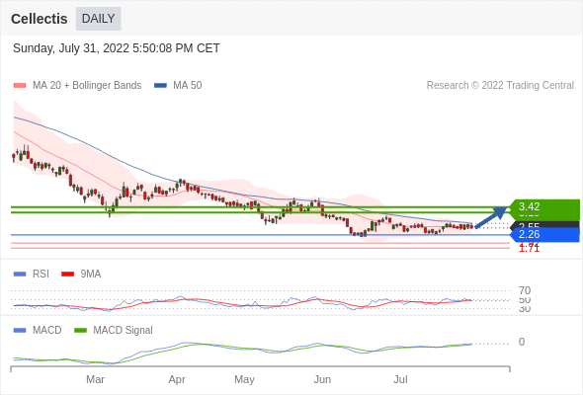Viewport: 583px width, 395px height.
Task: Toggle the MA 50 legend label
Action: pyautogui.click(x=188, y=86)
